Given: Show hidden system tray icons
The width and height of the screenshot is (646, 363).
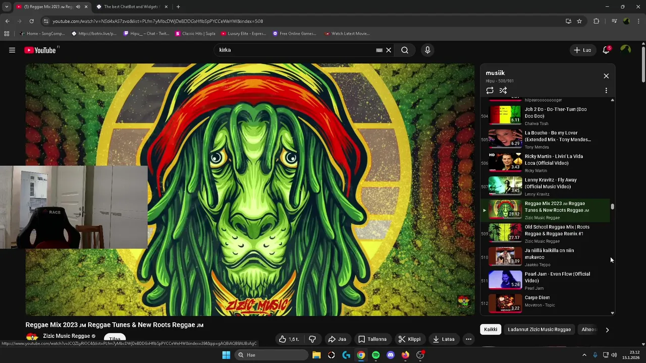Looking at the screenshot, I should [x=584, y=355].
